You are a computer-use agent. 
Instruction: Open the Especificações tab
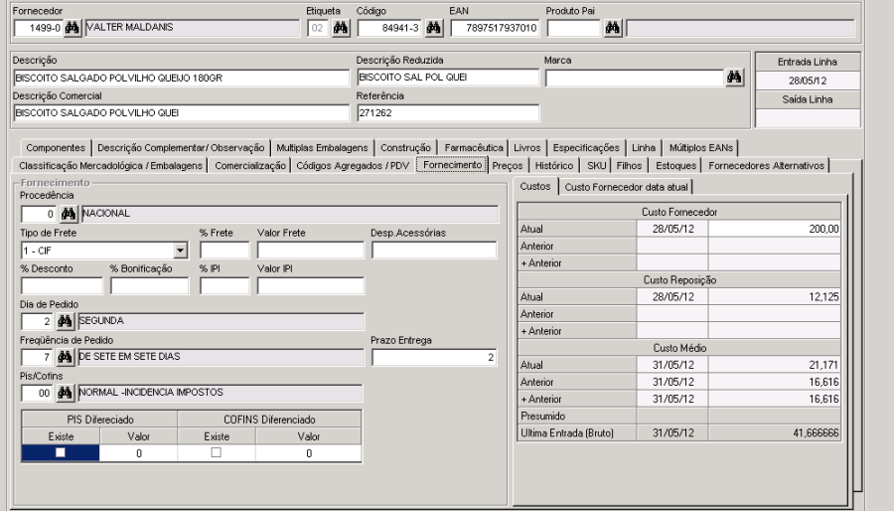586,148
